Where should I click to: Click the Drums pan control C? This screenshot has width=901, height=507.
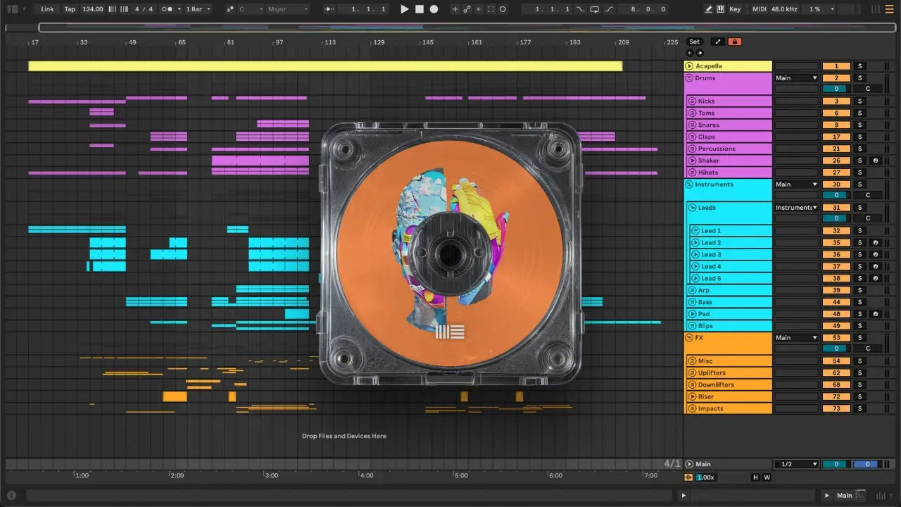pyautogui.click(x=868, y=89)
